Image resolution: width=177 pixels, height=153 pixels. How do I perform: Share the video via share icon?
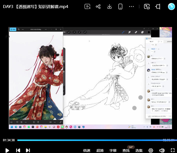pos(98,7)
